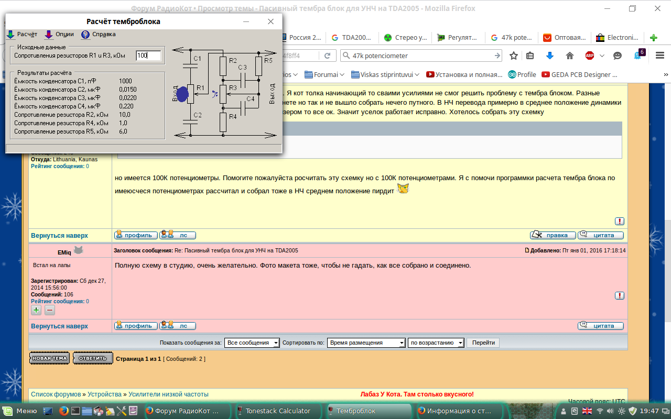Click НОВАЯ ТЕМА button
671x419 pixels.
coord(49,358)
